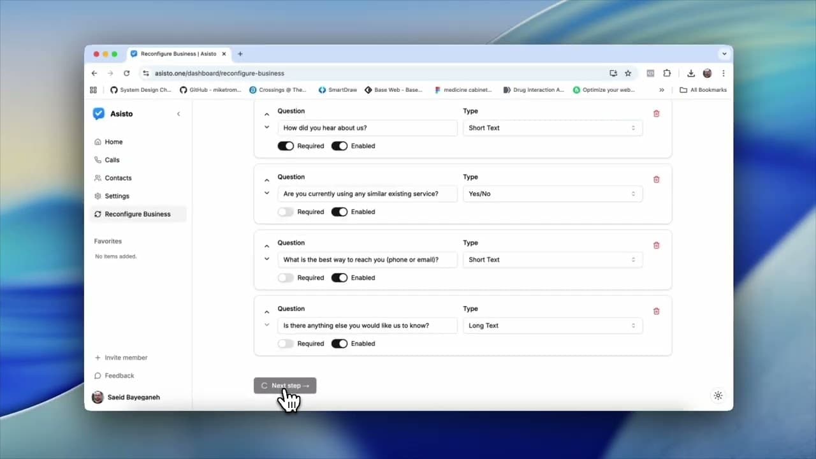Enable Required for the similar service question
Image resolution: width=816 pixels, height=459 pixels.
coord(286,212)
